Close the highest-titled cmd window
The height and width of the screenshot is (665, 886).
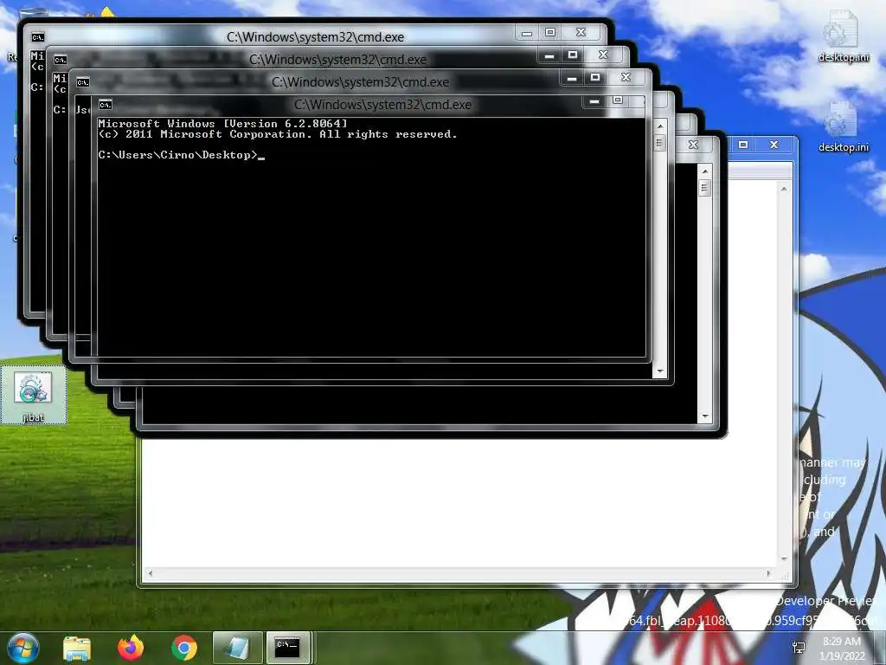pyautogui.click(x=581, y=32)
